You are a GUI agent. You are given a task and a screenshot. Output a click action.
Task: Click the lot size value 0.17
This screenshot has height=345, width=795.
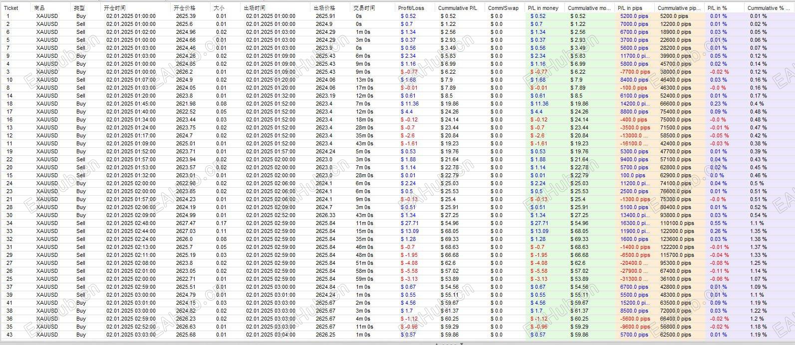[x=221, y=223]
